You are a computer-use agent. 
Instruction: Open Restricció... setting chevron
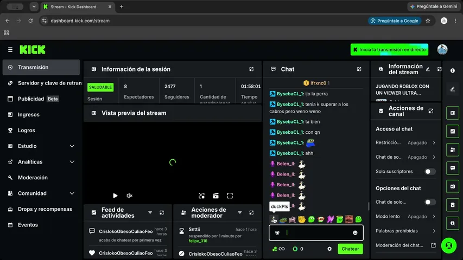tap(434, 142)
